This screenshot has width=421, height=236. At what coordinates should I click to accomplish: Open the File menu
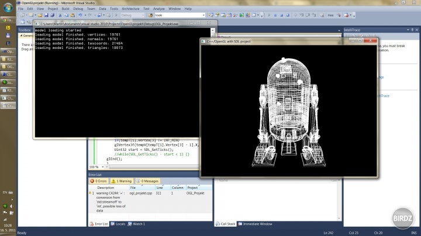tap(20, 9)
